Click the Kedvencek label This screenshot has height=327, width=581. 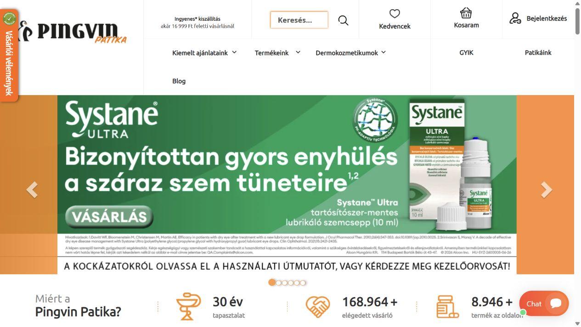tap(395, 26)
